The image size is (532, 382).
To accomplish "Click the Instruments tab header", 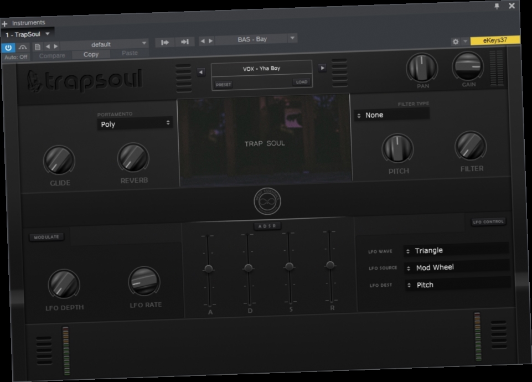I will pos(28,22).
